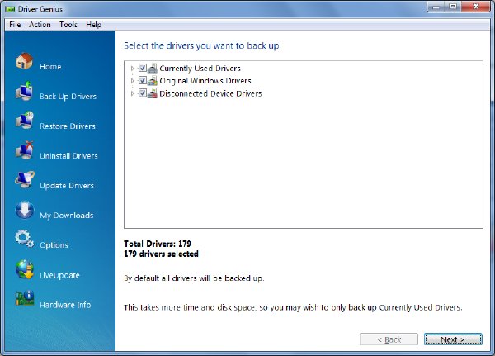The height and width of the screenshot is (356, 495).
Task: Open Update Drivers section
Action: [x=67, y=186]
